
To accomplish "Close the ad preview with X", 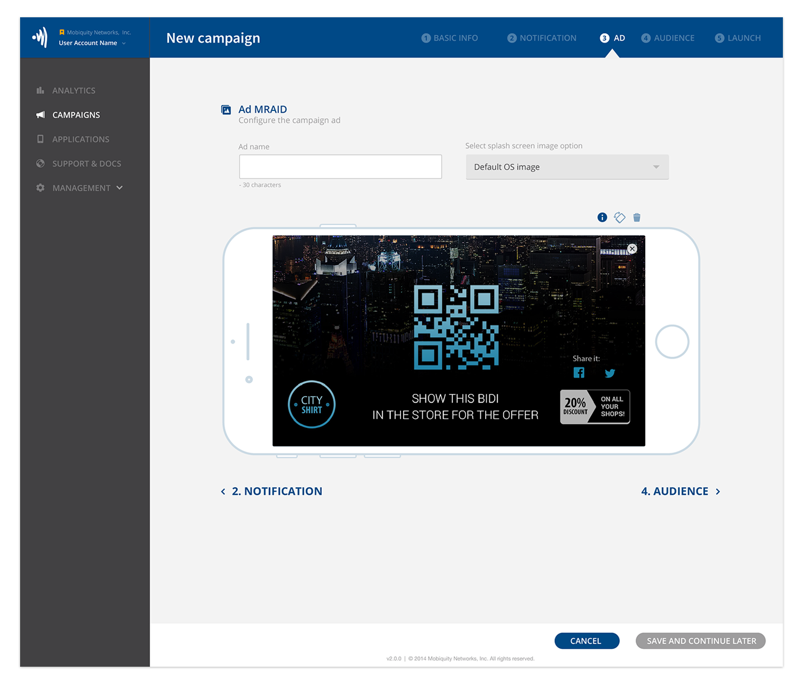I will 632,249.
